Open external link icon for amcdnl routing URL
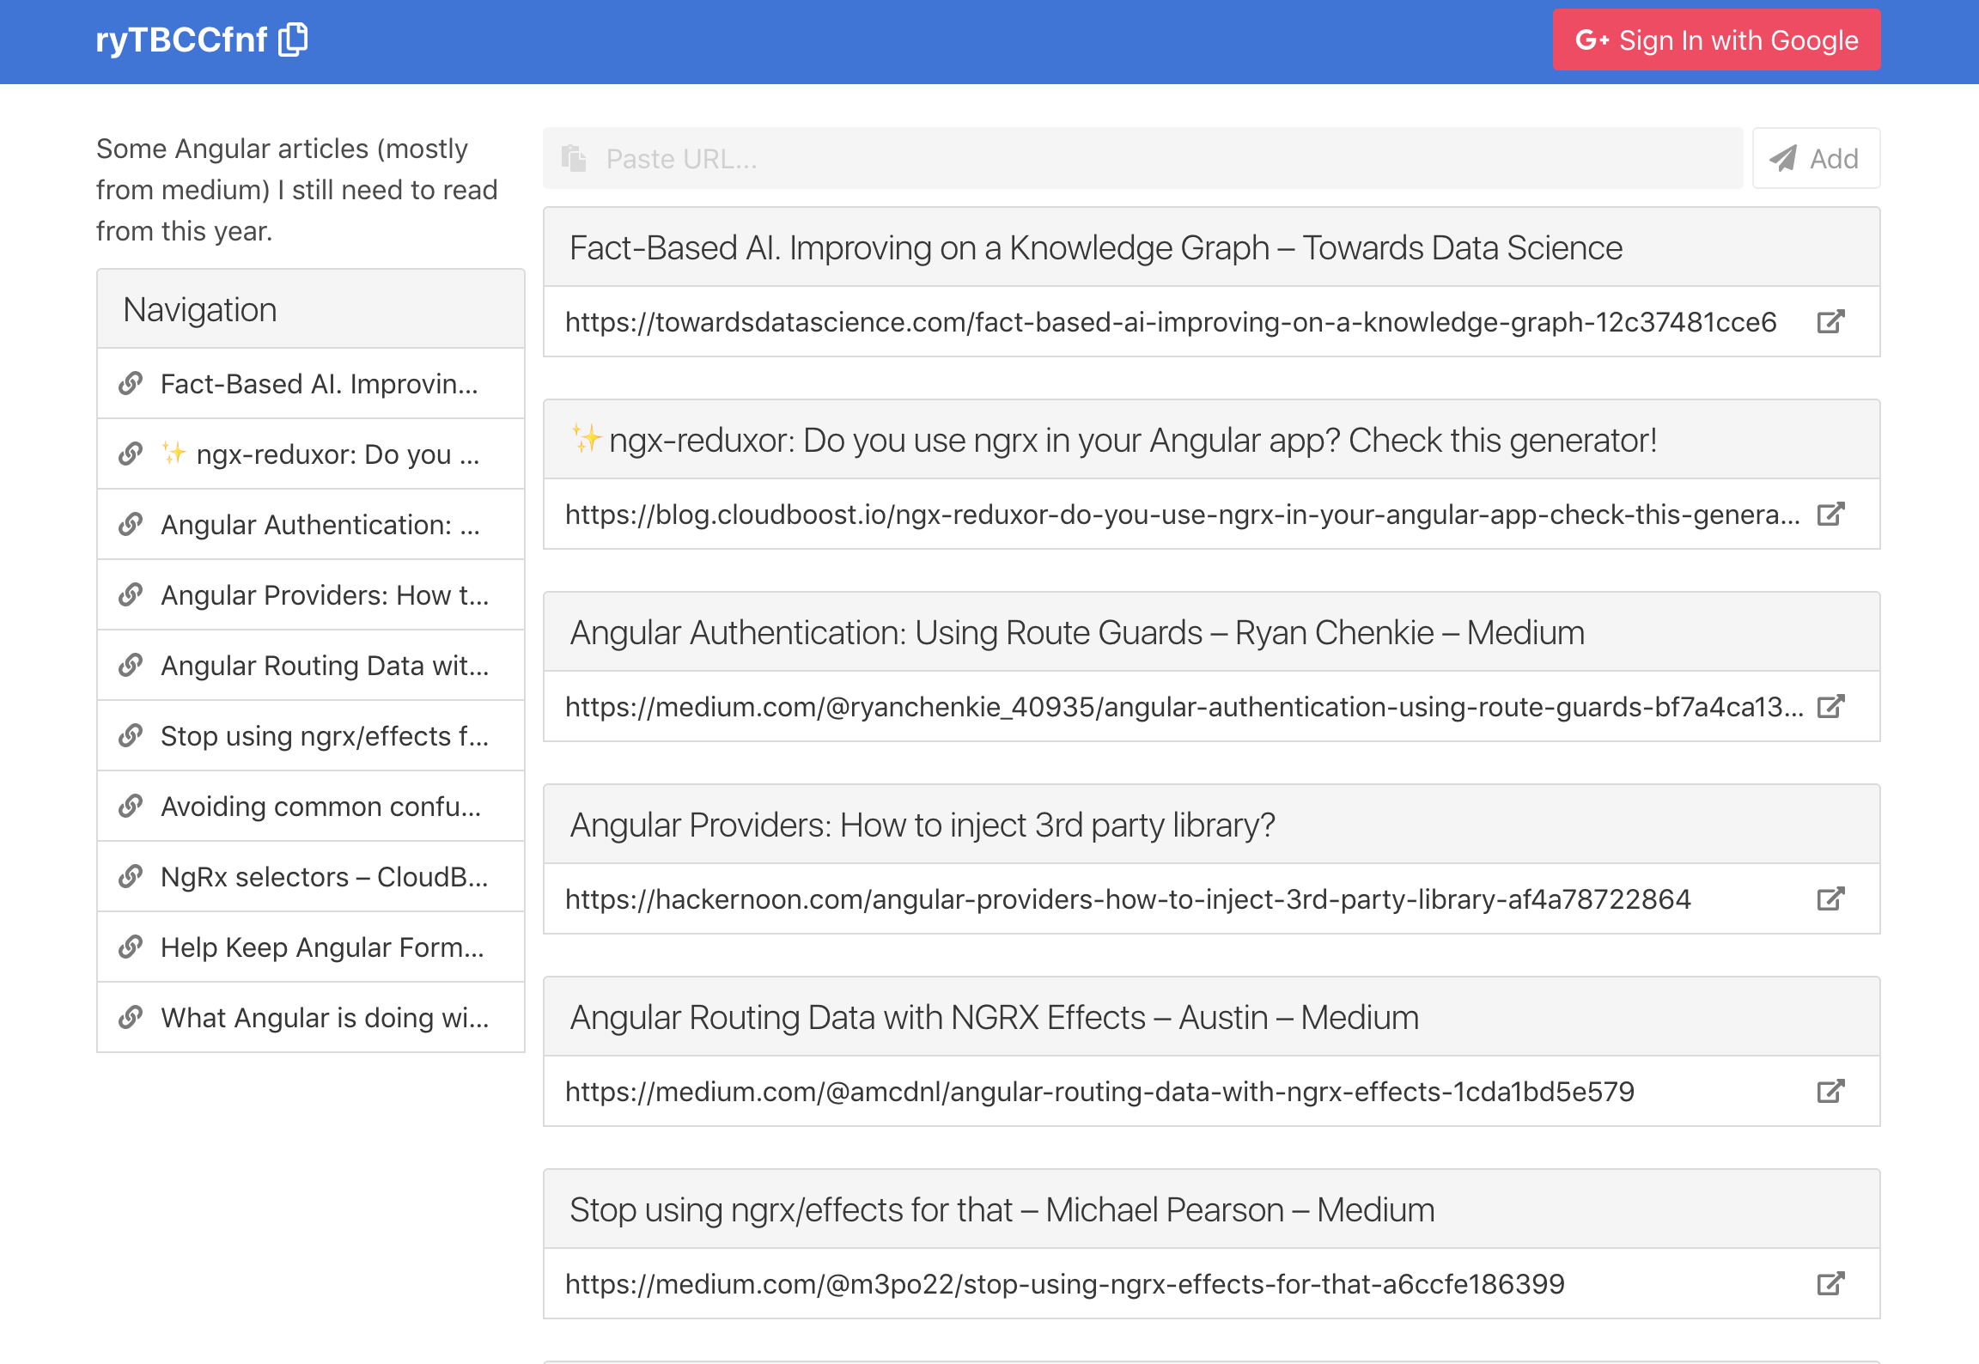The width and height of the screenshot is (1979, 1364). (x=1830, y=1092)
